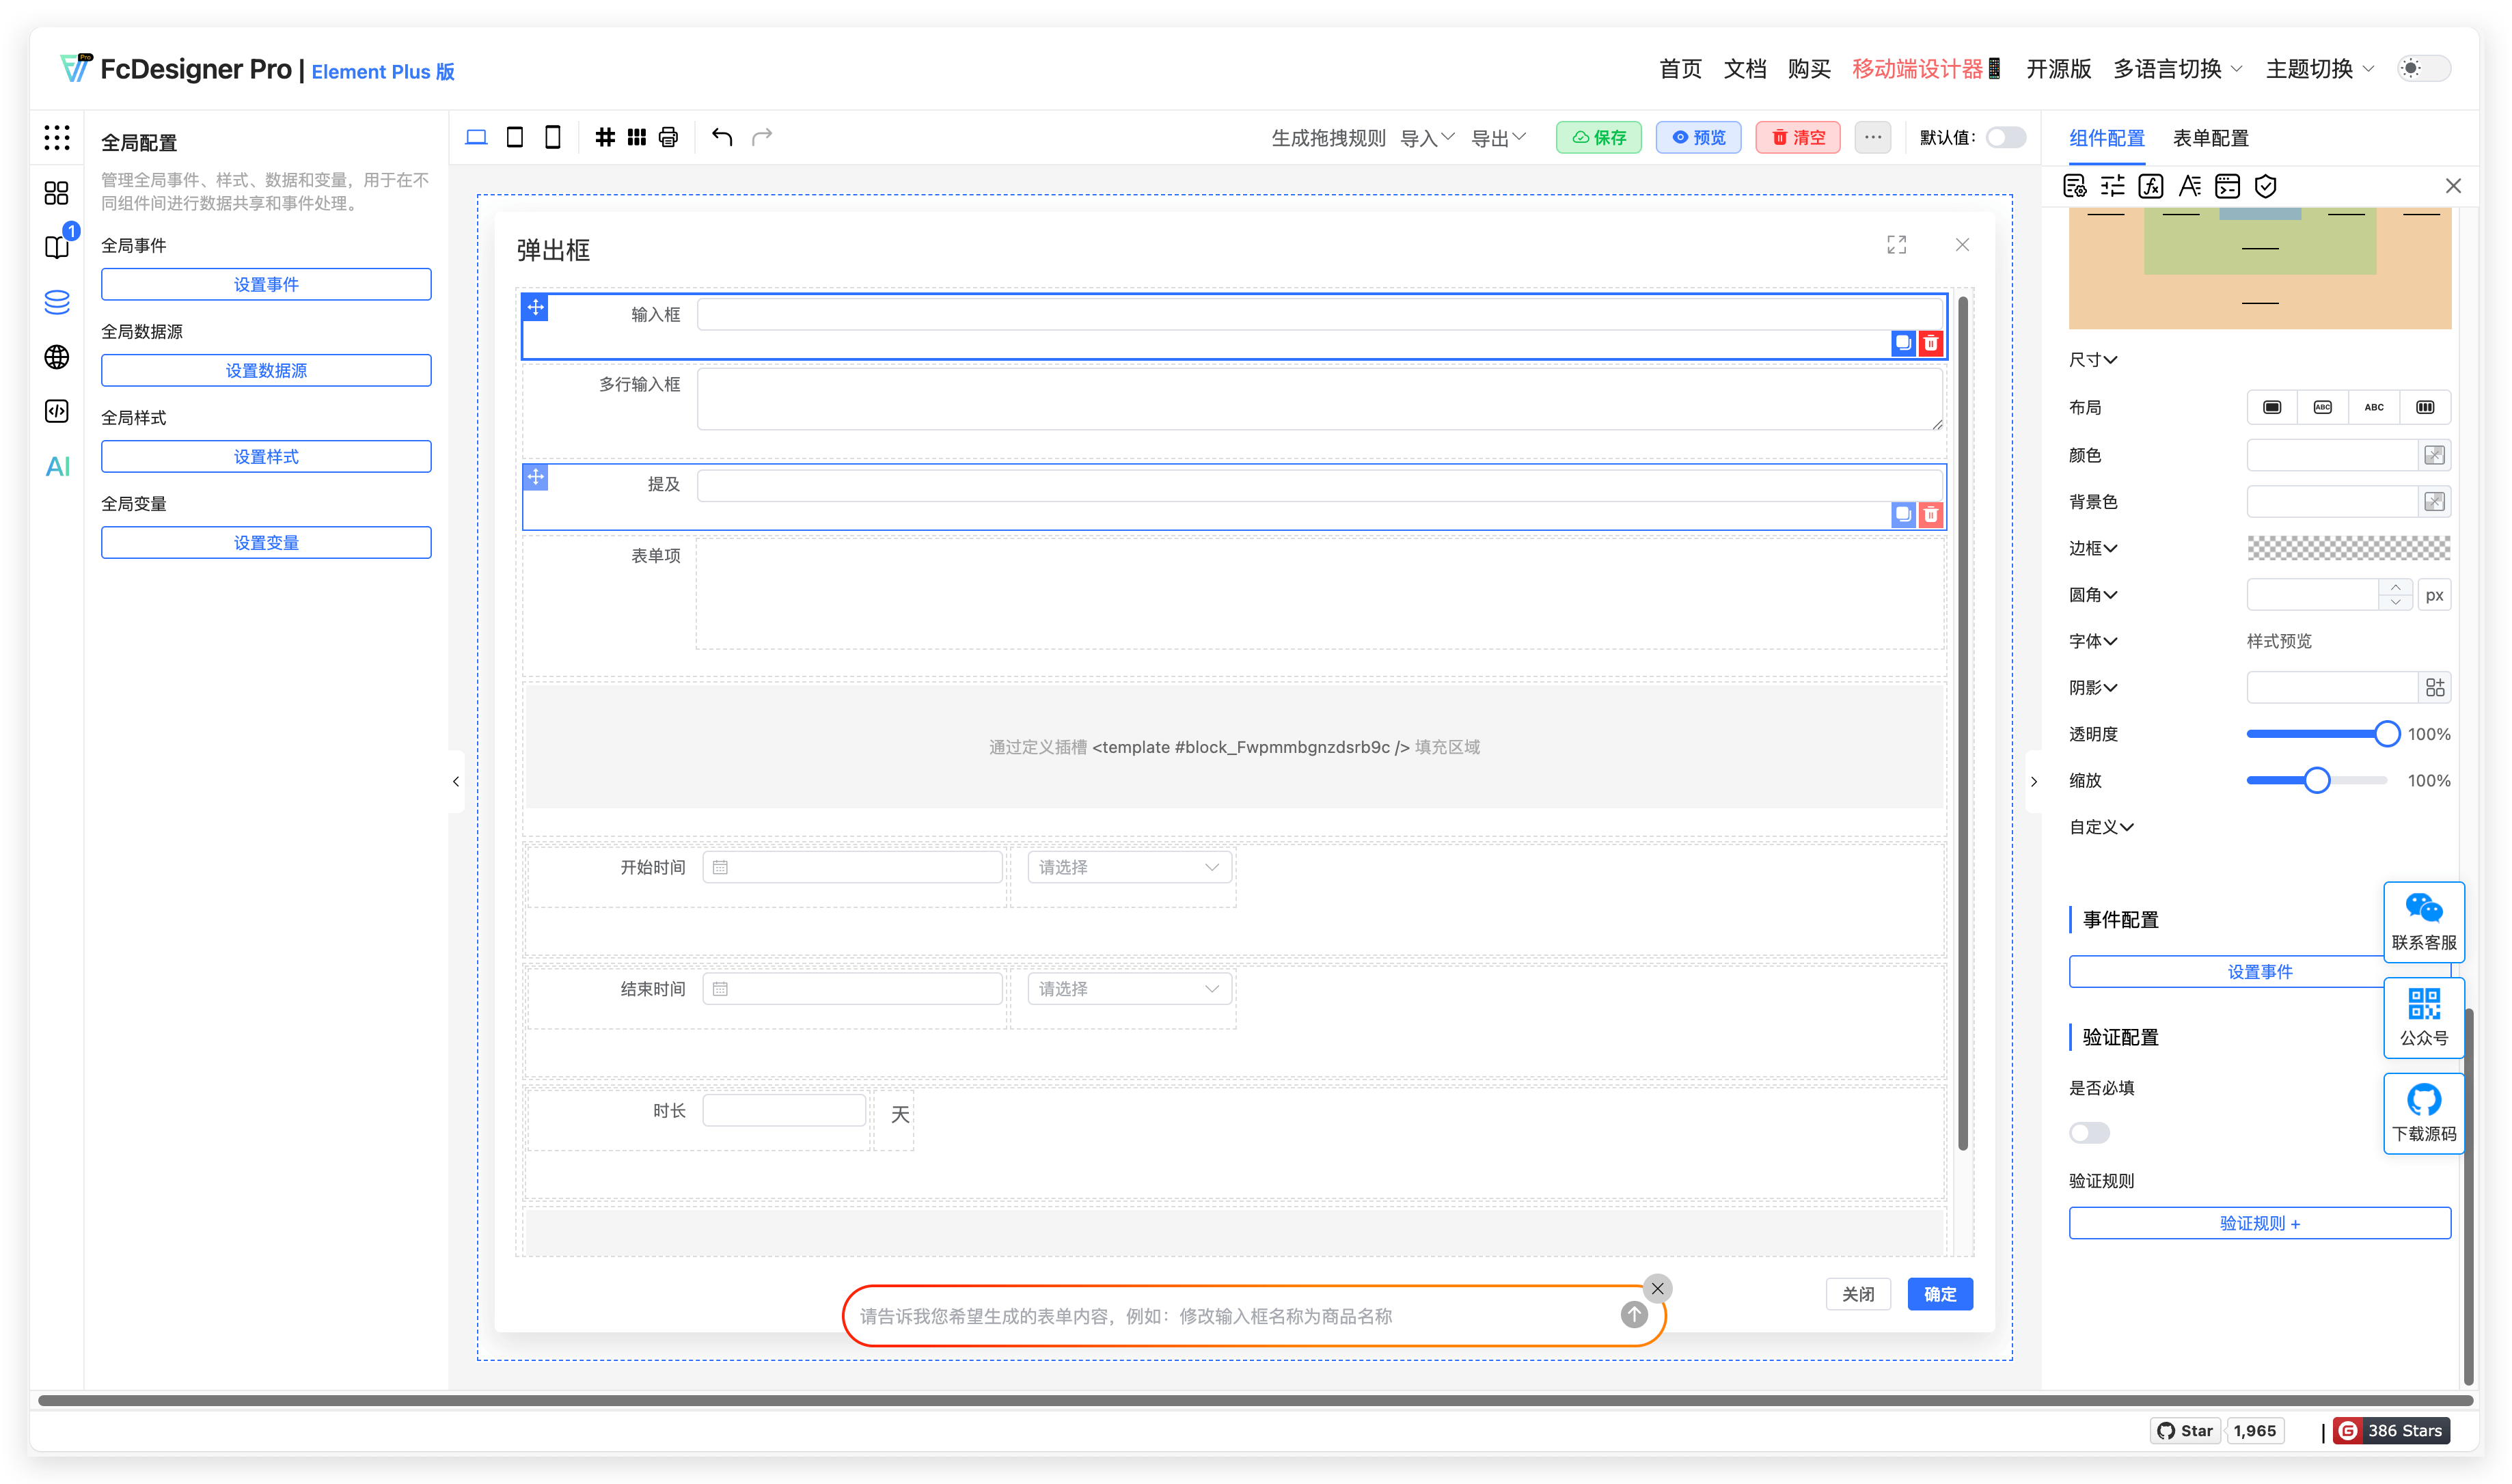2512x1484 pixels.
Task: Open the AI assistant in left sidebar
Action: point(57,466)
